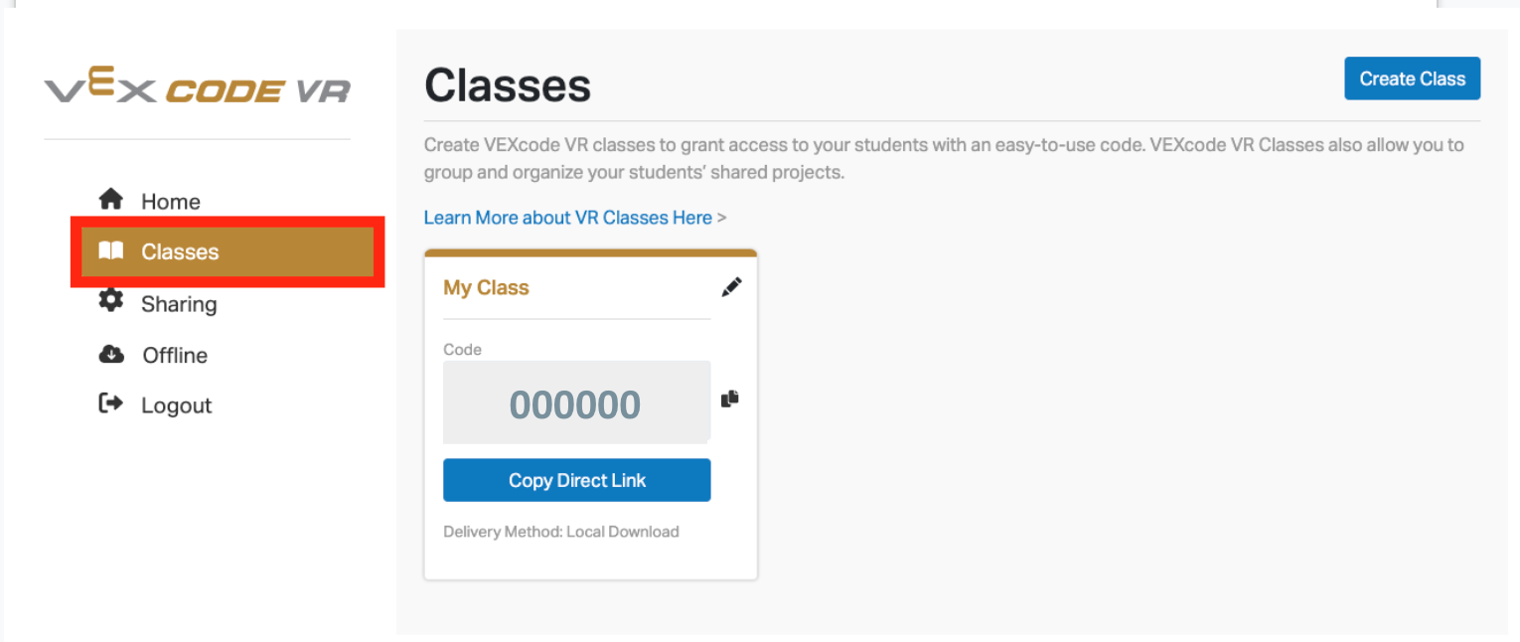Screen dimensions: 1520x642
Task: Select the Sharing menu entry
Action: pyautogui.click(x=177, y=303)
